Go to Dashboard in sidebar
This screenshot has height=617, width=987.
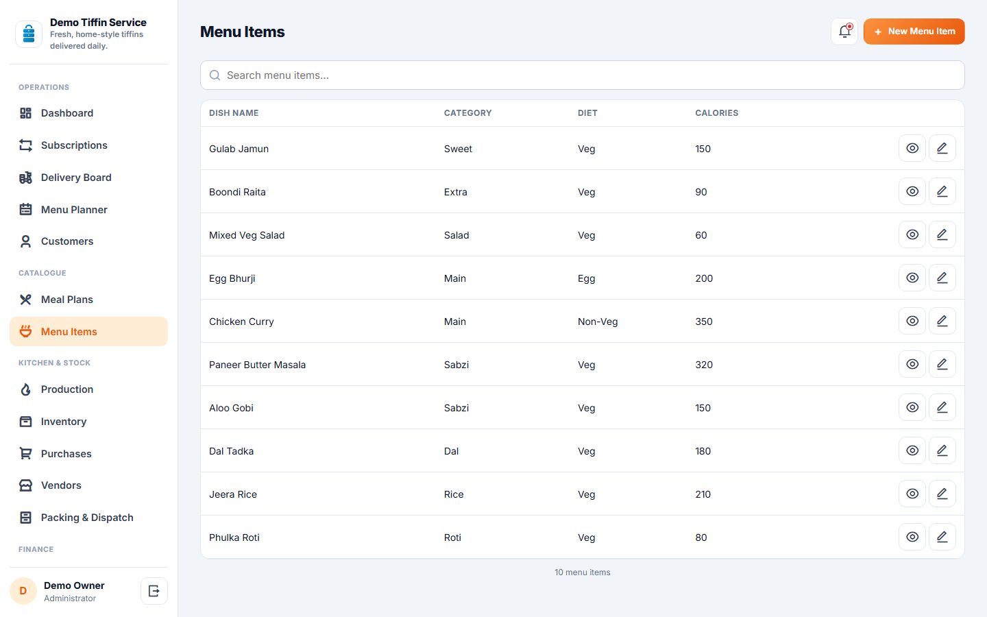88,113
